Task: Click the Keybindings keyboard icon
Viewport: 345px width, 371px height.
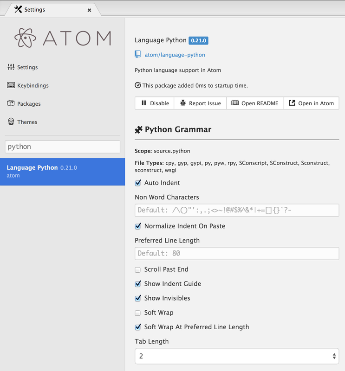Action: (x=11, y=85)
